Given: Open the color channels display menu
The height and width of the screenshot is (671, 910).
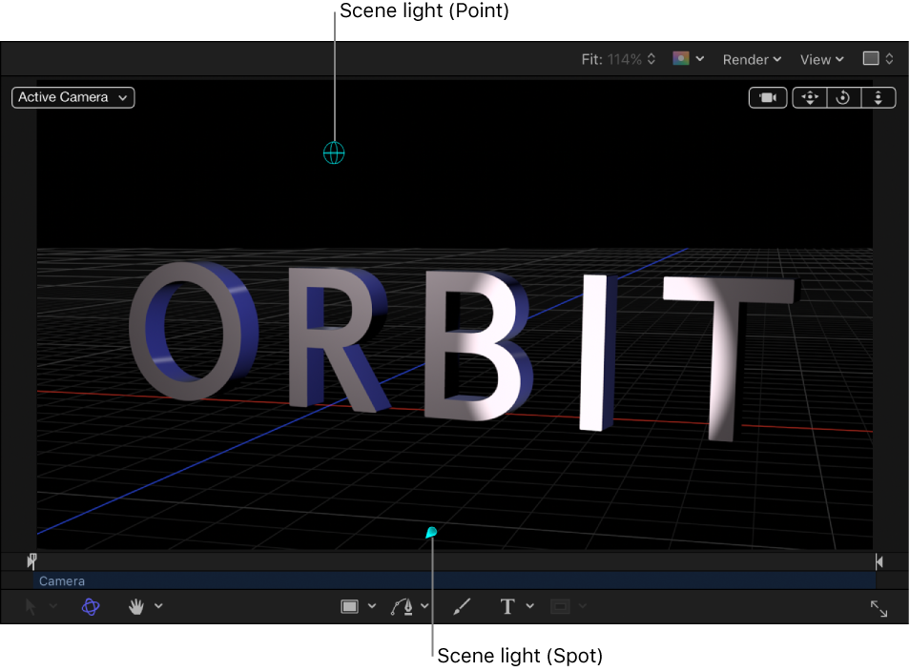Looking at the screenshot, I should (x=687, y=58).
